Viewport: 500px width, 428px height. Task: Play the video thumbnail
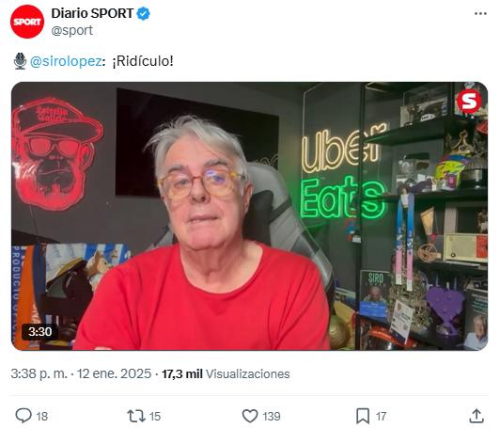click(249, 216)
